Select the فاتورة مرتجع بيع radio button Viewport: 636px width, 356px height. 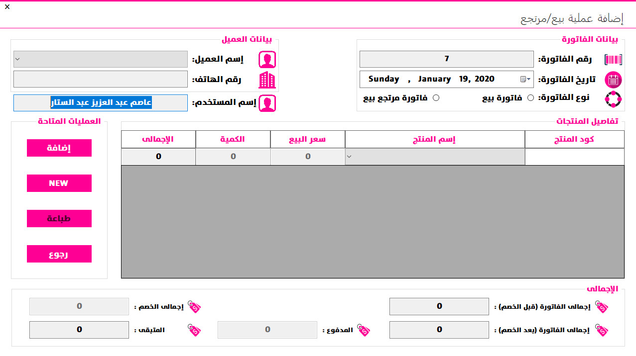(x=436, y=97)
